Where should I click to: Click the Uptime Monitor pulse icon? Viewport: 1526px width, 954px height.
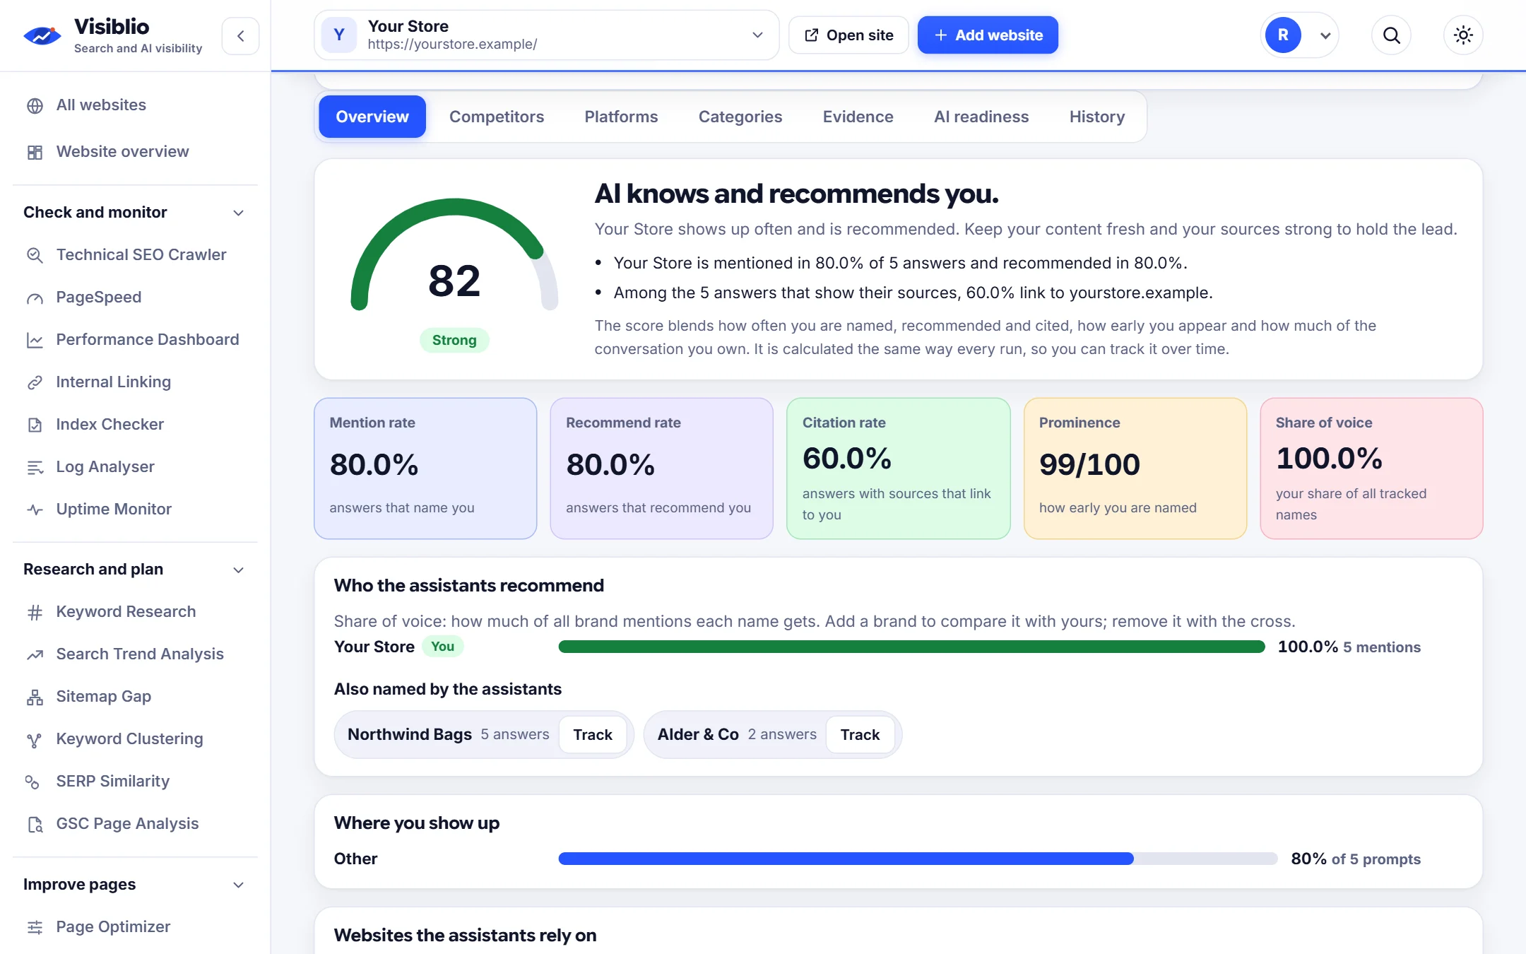coord(35,510)
